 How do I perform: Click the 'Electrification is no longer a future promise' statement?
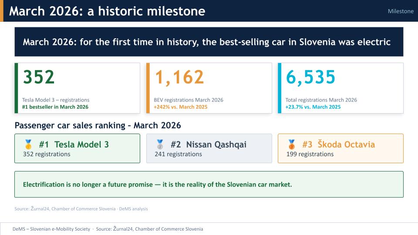click(x=157, y=185)
